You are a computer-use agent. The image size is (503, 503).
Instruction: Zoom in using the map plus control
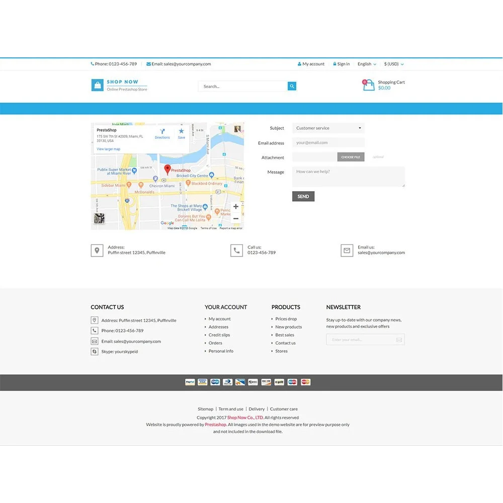235,206
